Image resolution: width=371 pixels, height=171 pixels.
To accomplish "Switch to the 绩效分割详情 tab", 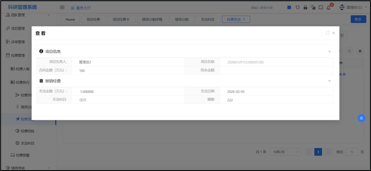I will tap(152, 19).
